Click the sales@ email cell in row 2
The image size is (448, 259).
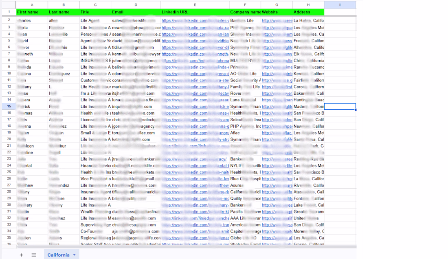136,21
